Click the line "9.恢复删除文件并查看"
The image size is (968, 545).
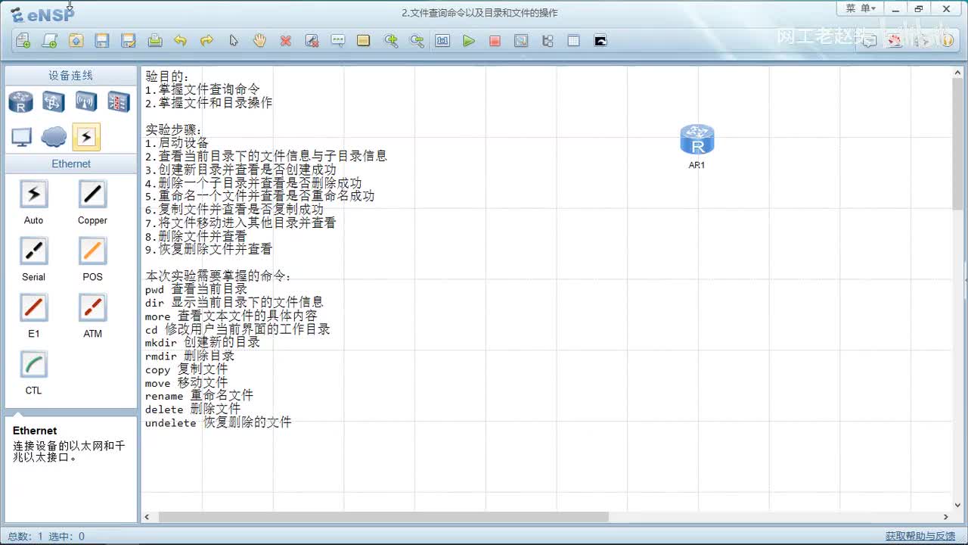209,249
